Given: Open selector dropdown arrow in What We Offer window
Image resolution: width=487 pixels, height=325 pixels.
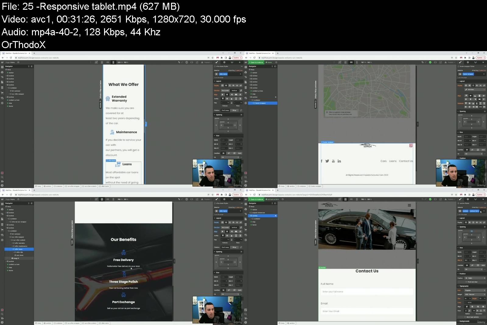Looking at the screenshot, I should (240, 74).
